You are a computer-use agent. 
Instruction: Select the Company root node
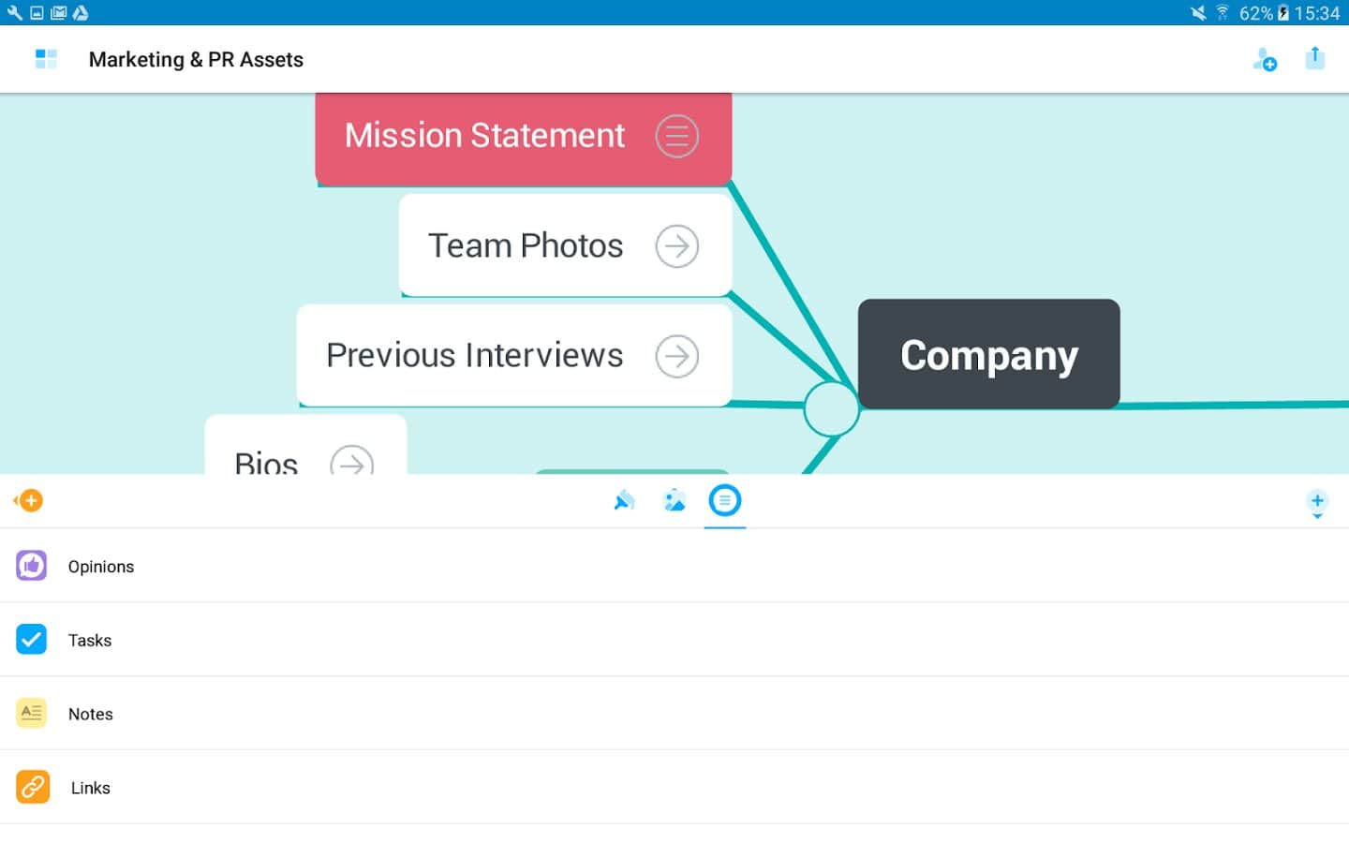988,354
